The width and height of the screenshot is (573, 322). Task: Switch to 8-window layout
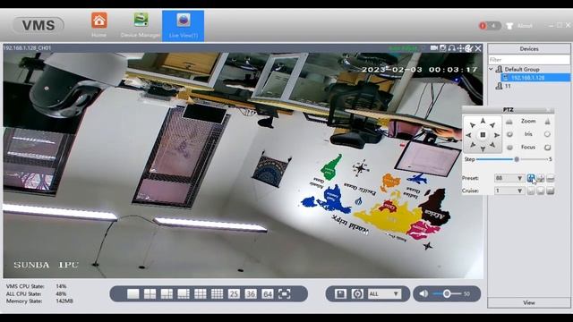[x=184, y=294]
